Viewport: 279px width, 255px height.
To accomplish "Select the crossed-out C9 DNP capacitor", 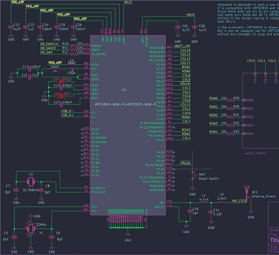I will [61, 81].
